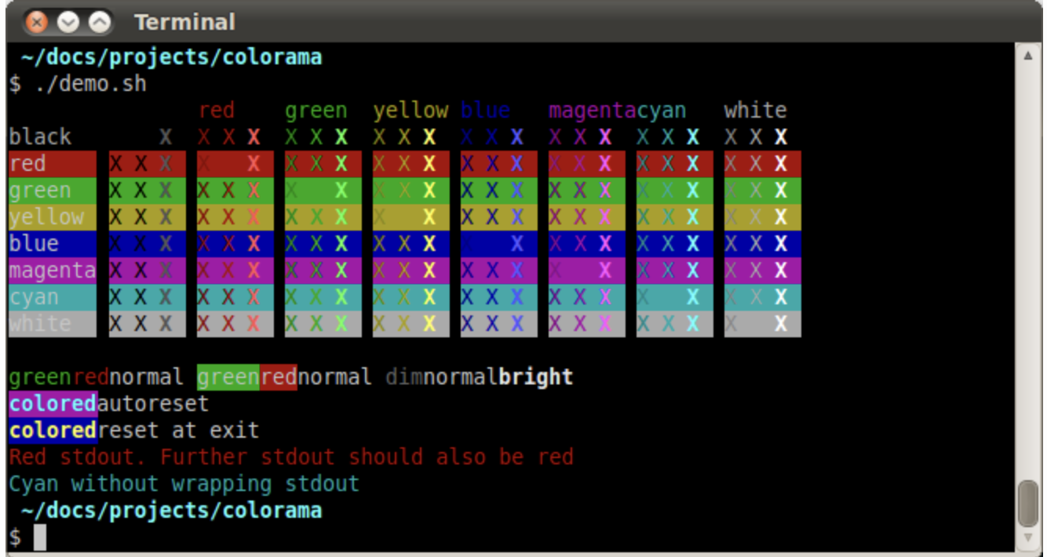Click the "Terminal" window title
Viewport: 1047px width, 557px height.
[x=184, y=22]
